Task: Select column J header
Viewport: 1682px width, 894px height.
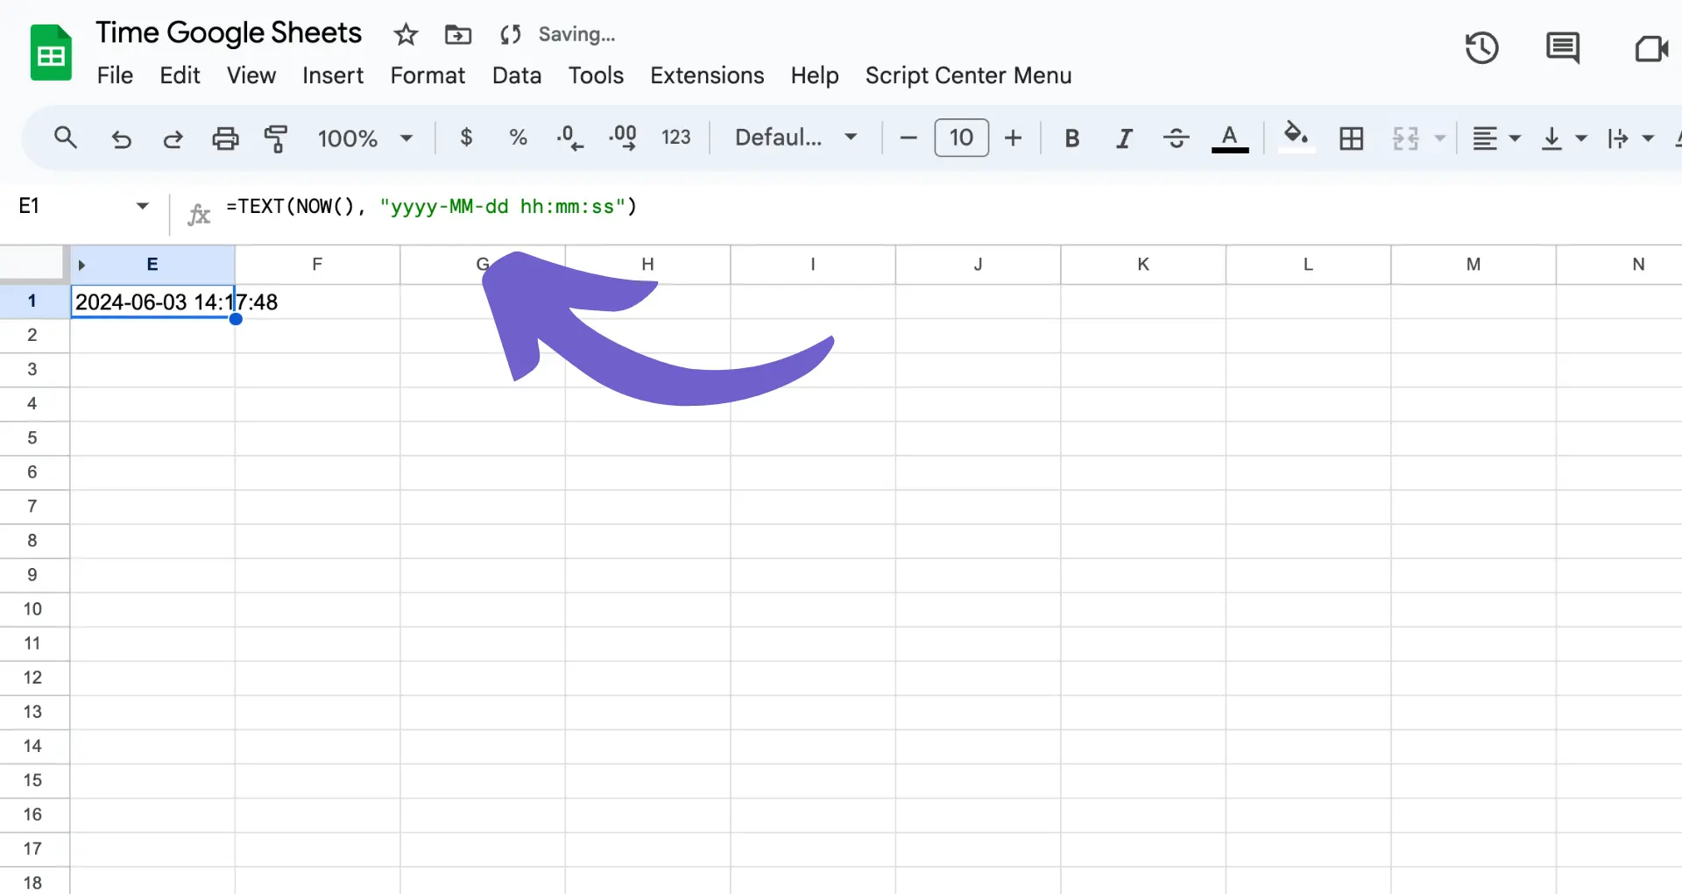Action: [978, 264]
